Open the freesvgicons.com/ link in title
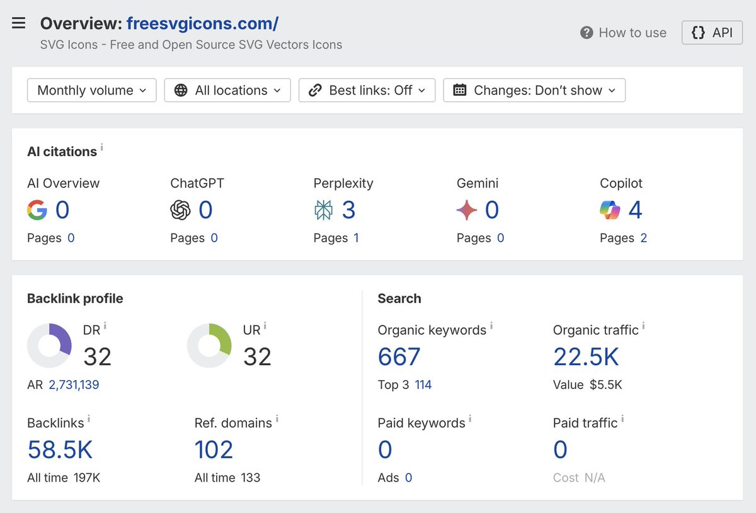This screenshot has height=513, width=756. coord(202,24)
